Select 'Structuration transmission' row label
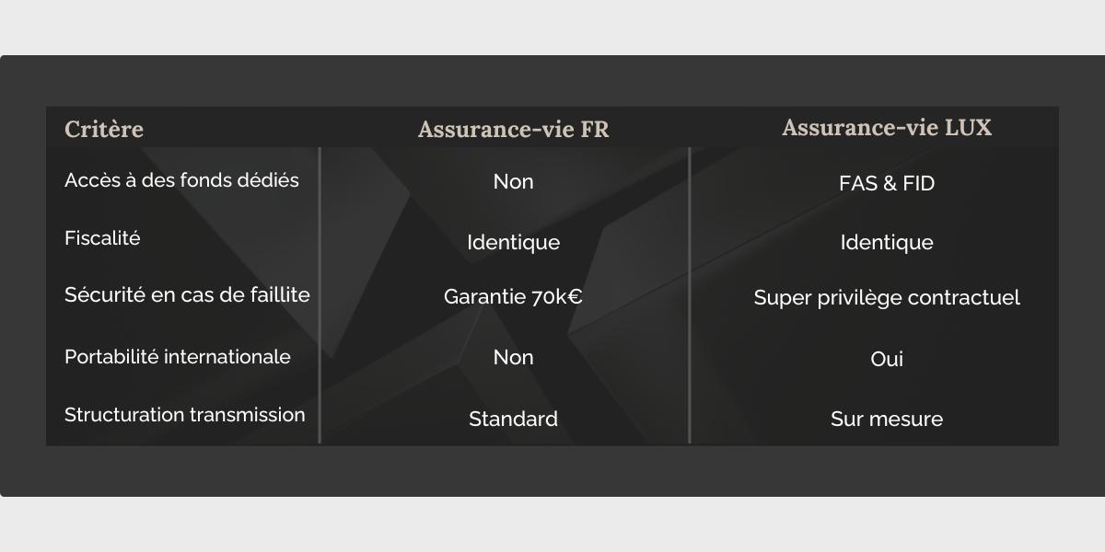The image size is (1105, 552). coord(185,415)
